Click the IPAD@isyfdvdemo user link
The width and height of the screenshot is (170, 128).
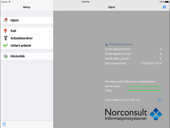coord(121,44)
